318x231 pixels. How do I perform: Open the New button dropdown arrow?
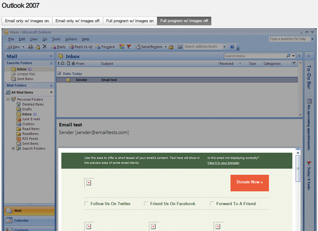pyautogui.click(x=23, y=47)
